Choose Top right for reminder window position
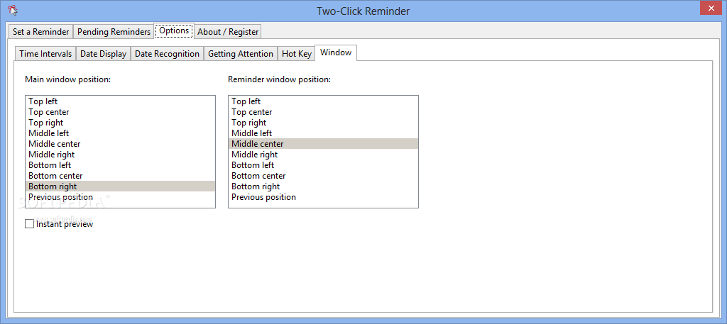 click(x=323, y=123)
